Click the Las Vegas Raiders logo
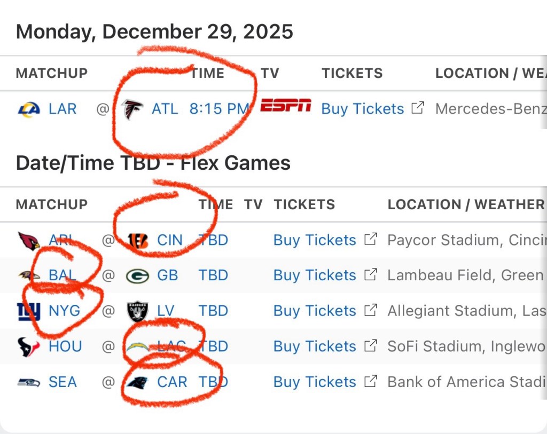The height and width of the screenshot is (434, 547). 137,311
